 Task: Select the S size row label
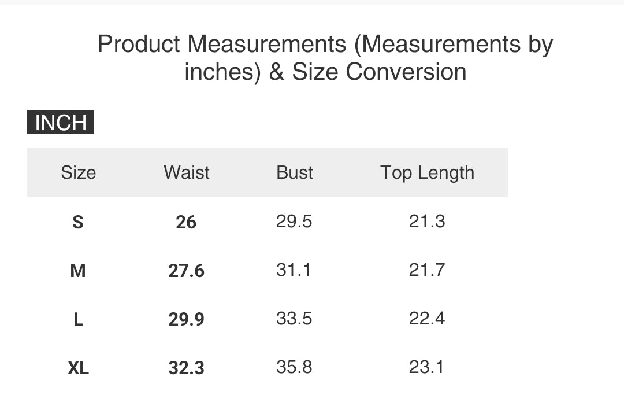click(78, 222)
